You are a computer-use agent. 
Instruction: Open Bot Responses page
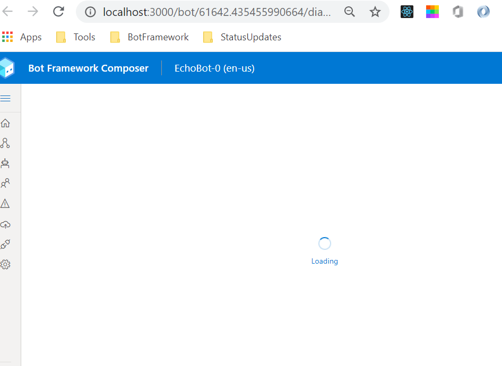pos(5,163)
